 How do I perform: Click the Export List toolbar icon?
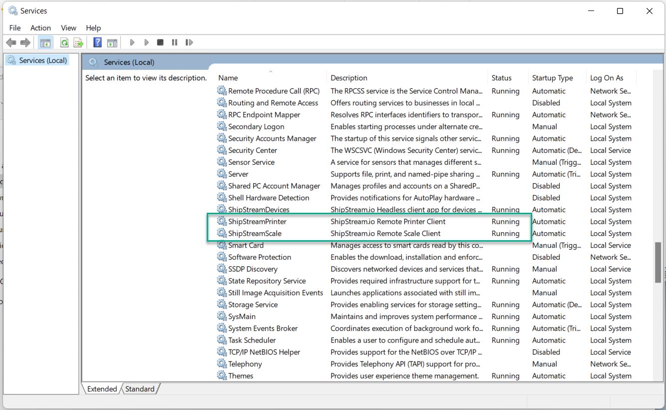(78, 42)
